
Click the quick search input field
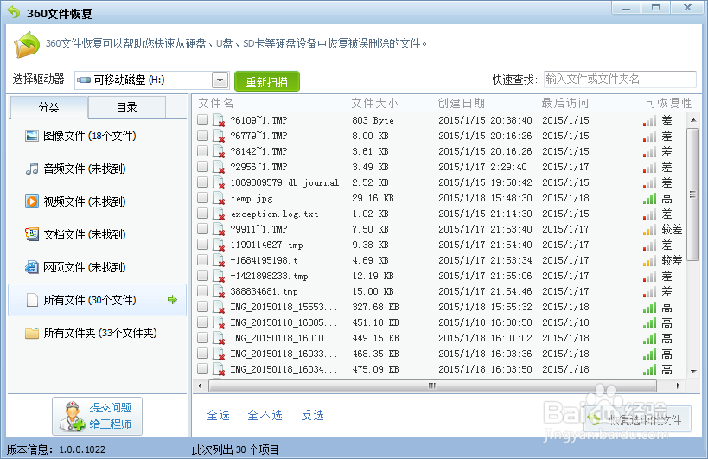click(x=620, y=80)
